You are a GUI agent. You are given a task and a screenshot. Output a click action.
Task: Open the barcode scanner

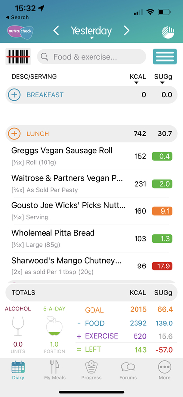(18, 56)
